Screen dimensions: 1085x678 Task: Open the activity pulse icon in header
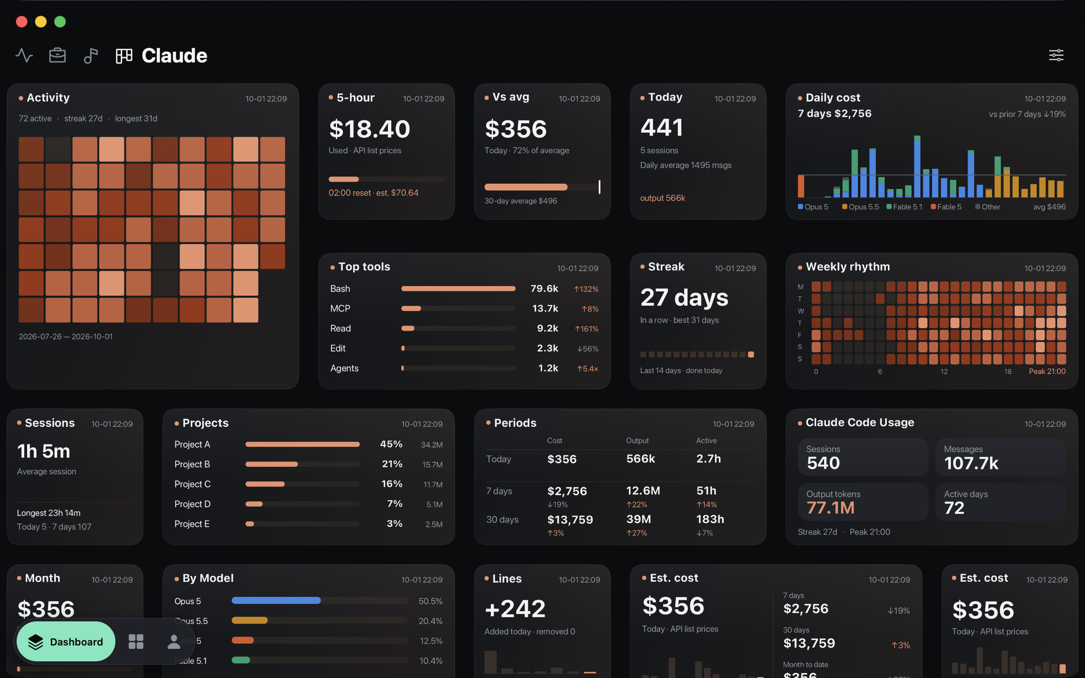pyautogui.click(x=24, y=56)
